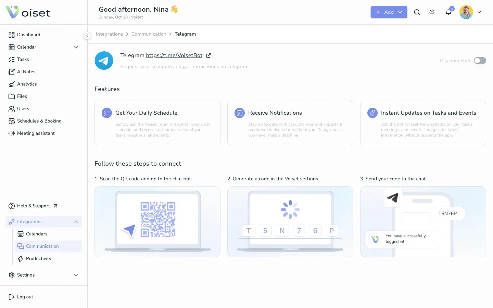Go to Integrations breadcrumb
This screenshot has height=308, width=493.
pos(109,34)
